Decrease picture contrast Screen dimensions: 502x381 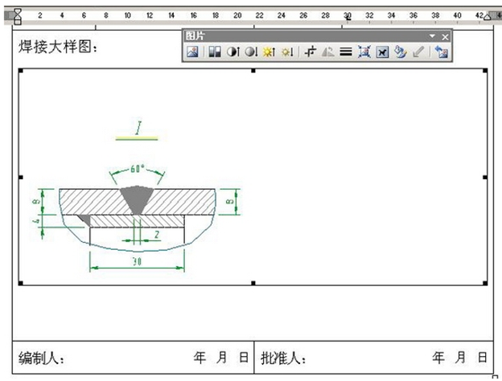(x=250, y=51)
